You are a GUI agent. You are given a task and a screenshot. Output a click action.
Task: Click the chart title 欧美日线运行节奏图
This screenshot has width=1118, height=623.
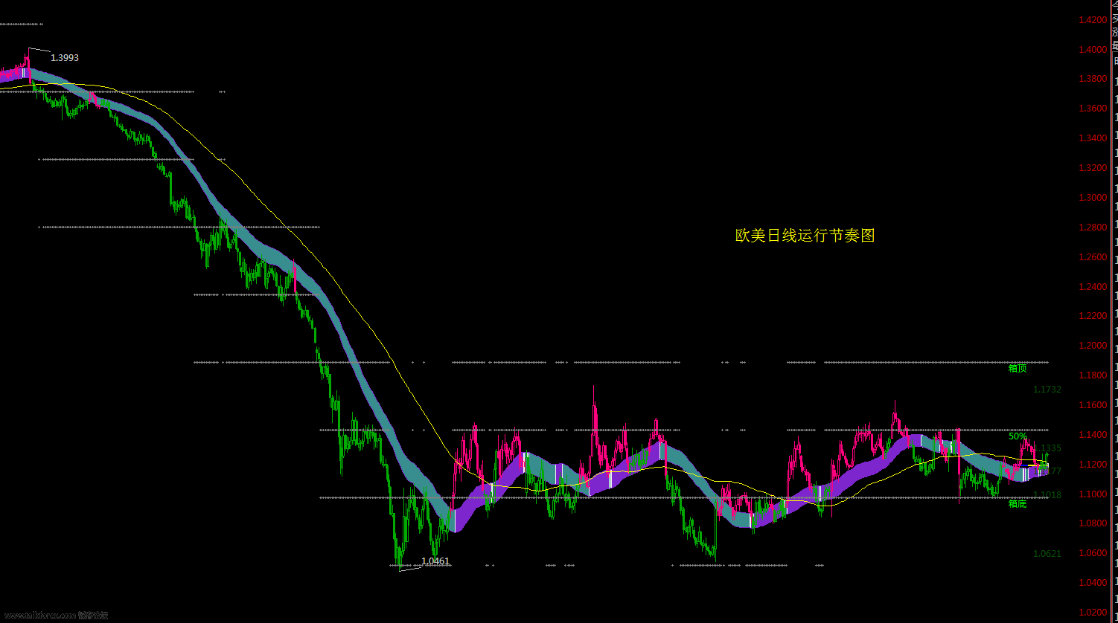click(805, 236)
